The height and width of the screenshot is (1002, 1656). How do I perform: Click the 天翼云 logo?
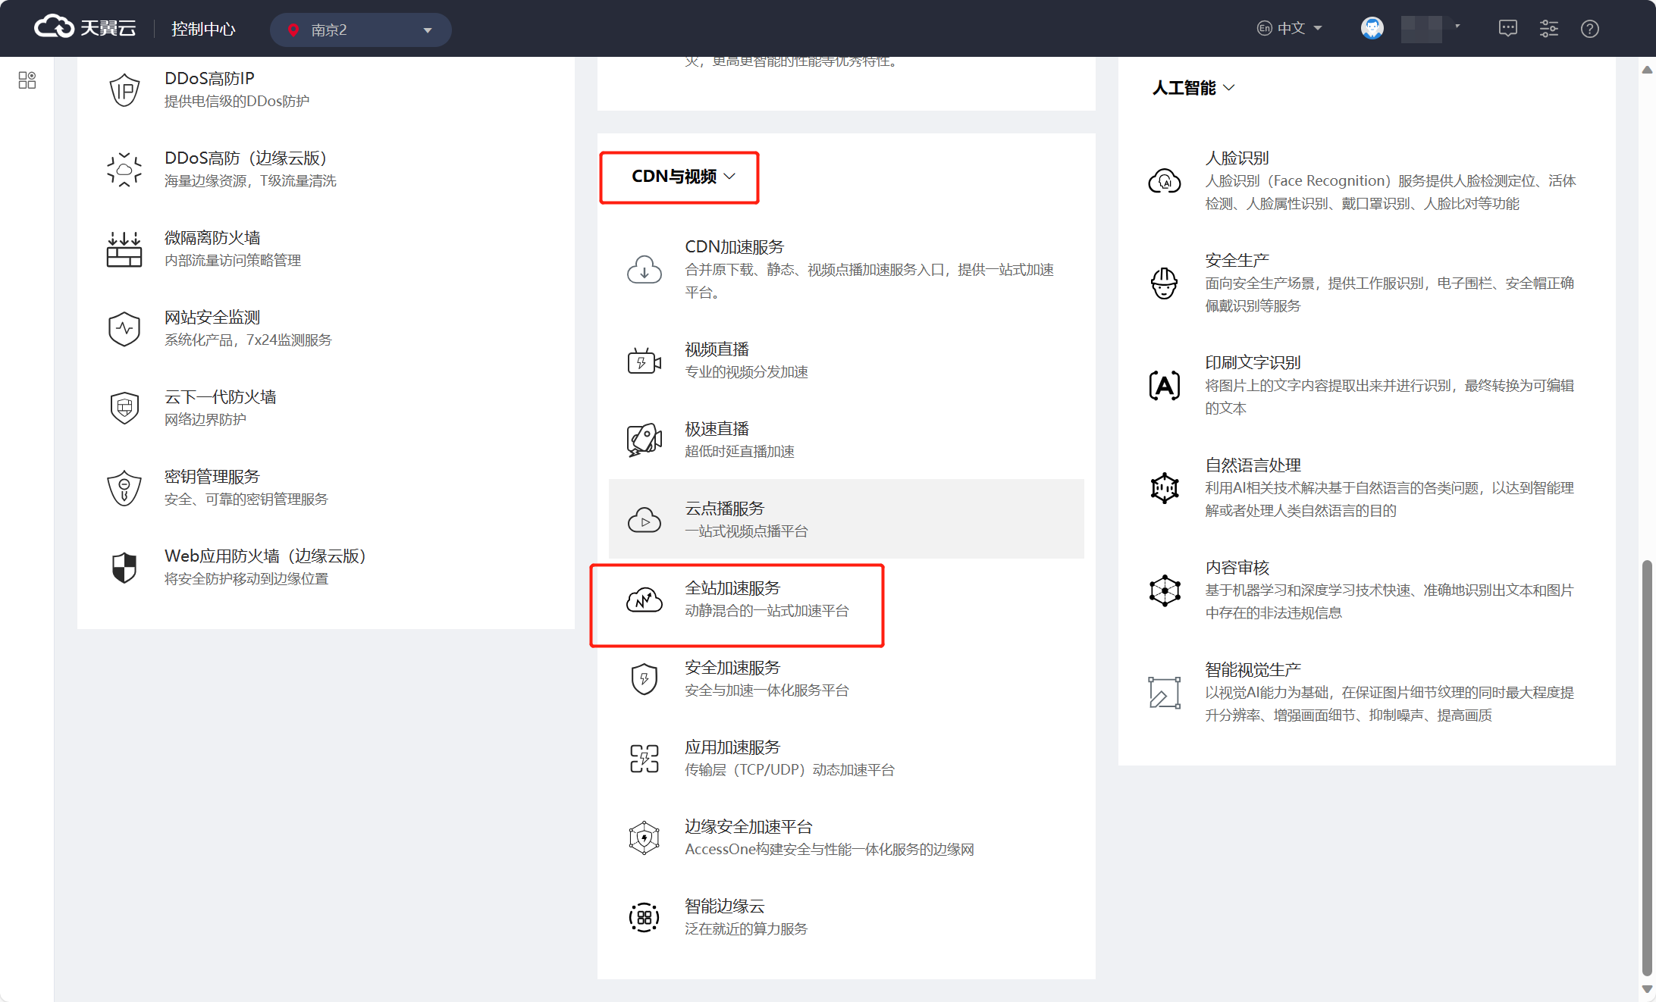tap(85, 28)
